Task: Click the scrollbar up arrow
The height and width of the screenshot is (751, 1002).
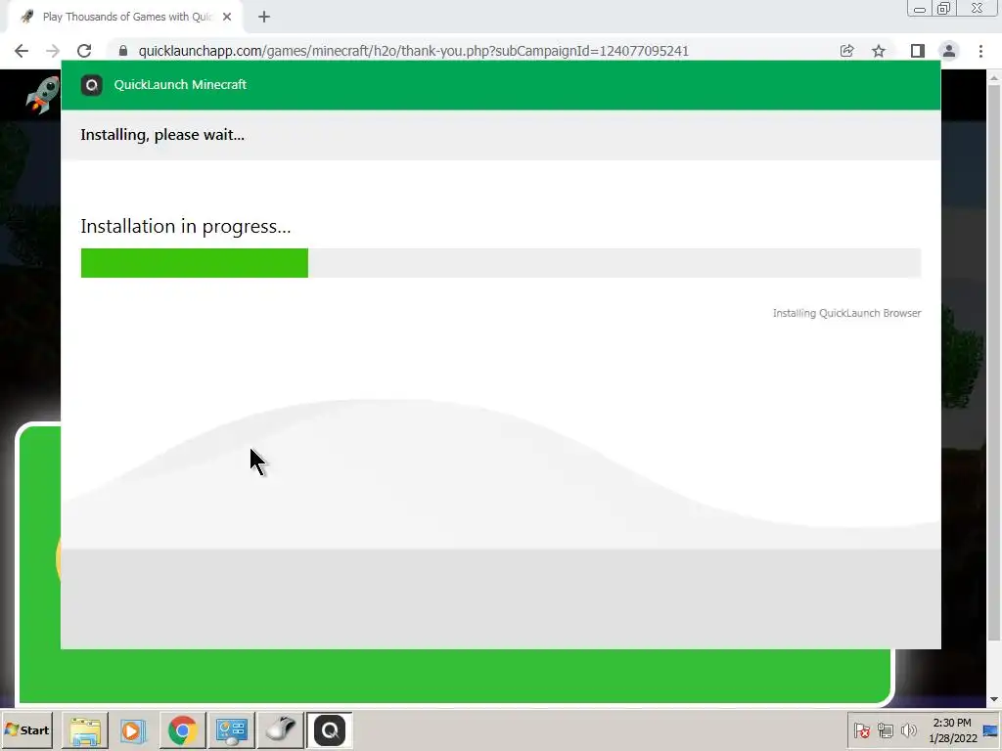Action: [994, 78]
